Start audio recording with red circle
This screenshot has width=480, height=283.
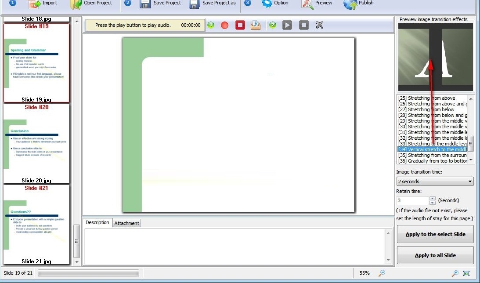(225, 25)
